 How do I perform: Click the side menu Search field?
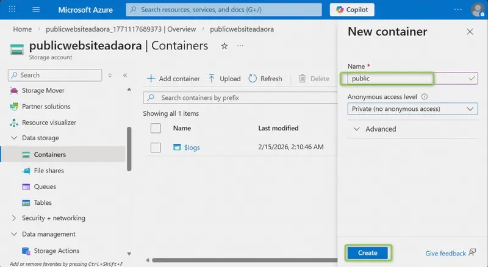[55, 76]
